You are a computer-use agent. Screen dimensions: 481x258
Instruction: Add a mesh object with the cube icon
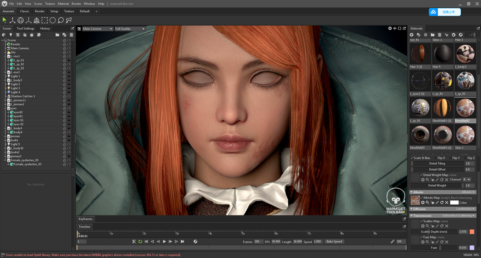[x=4, y=35]
